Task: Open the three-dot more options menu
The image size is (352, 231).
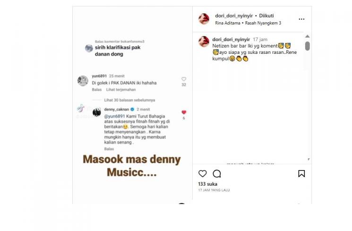Action: click(x=301, y=19)
